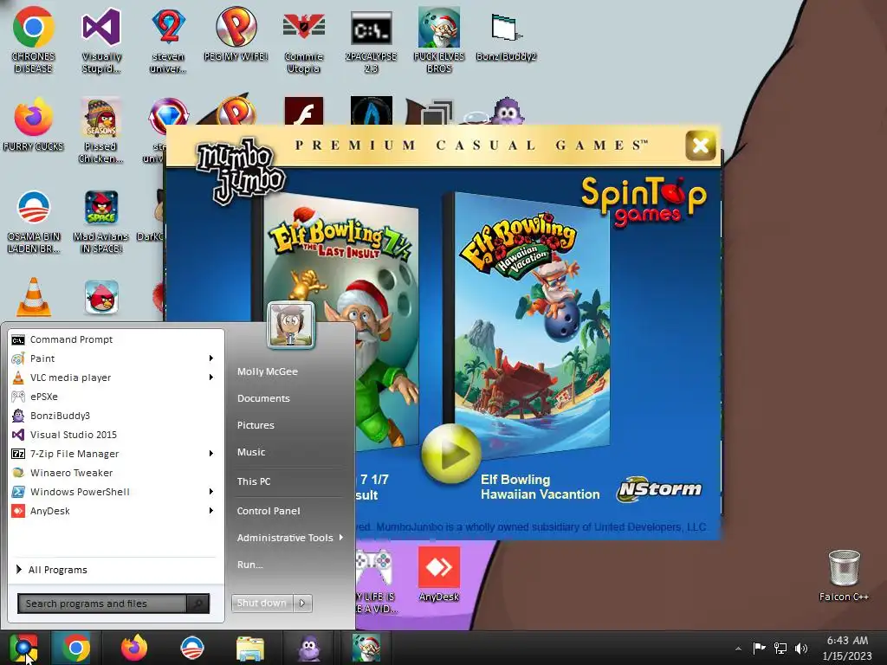Click the Shut down button
887x665 pixels.
click(x=262, y=604)
